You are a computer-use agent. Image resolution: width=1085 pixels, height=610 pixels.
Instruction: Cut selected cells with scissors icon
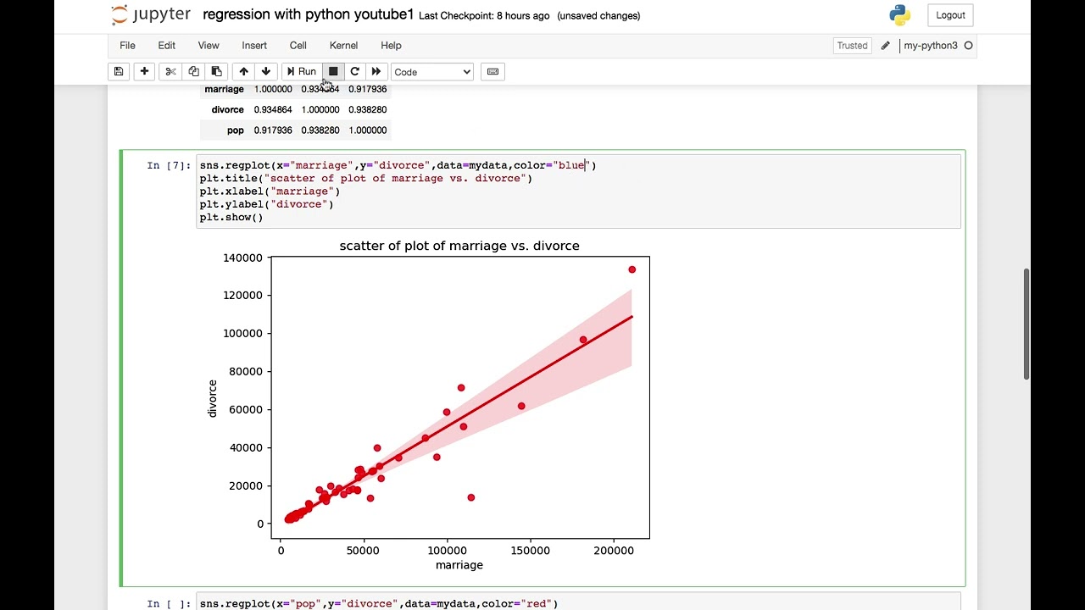(170, 72)
